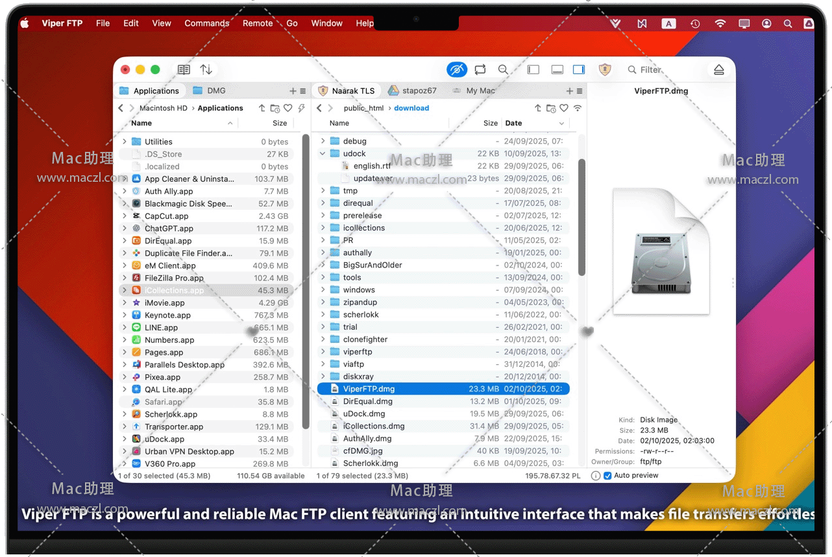Toggle the left sidebar panel icon

(x=533, y=69)
